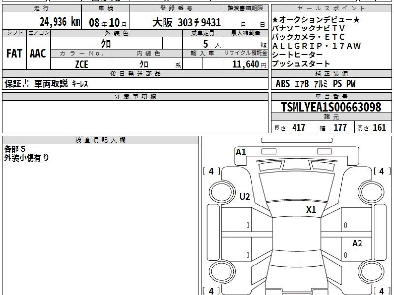Select the inspector note 各部S
This screenshot has height=295, width=394.
(15, 149)
